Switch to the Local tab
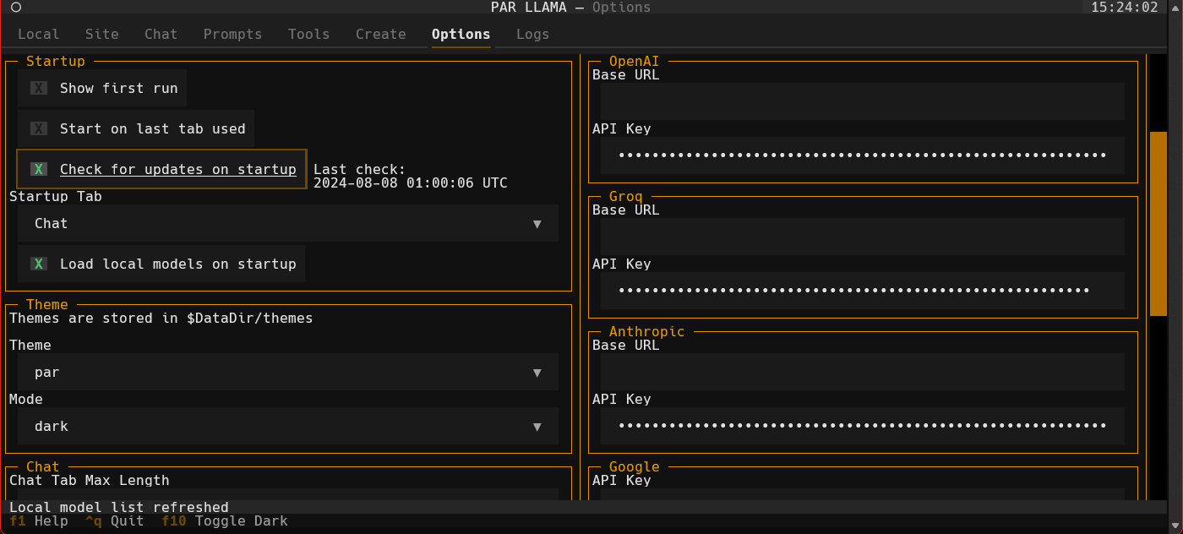The width and height of the screenshot is (1183, 534). tap(39, 34)
